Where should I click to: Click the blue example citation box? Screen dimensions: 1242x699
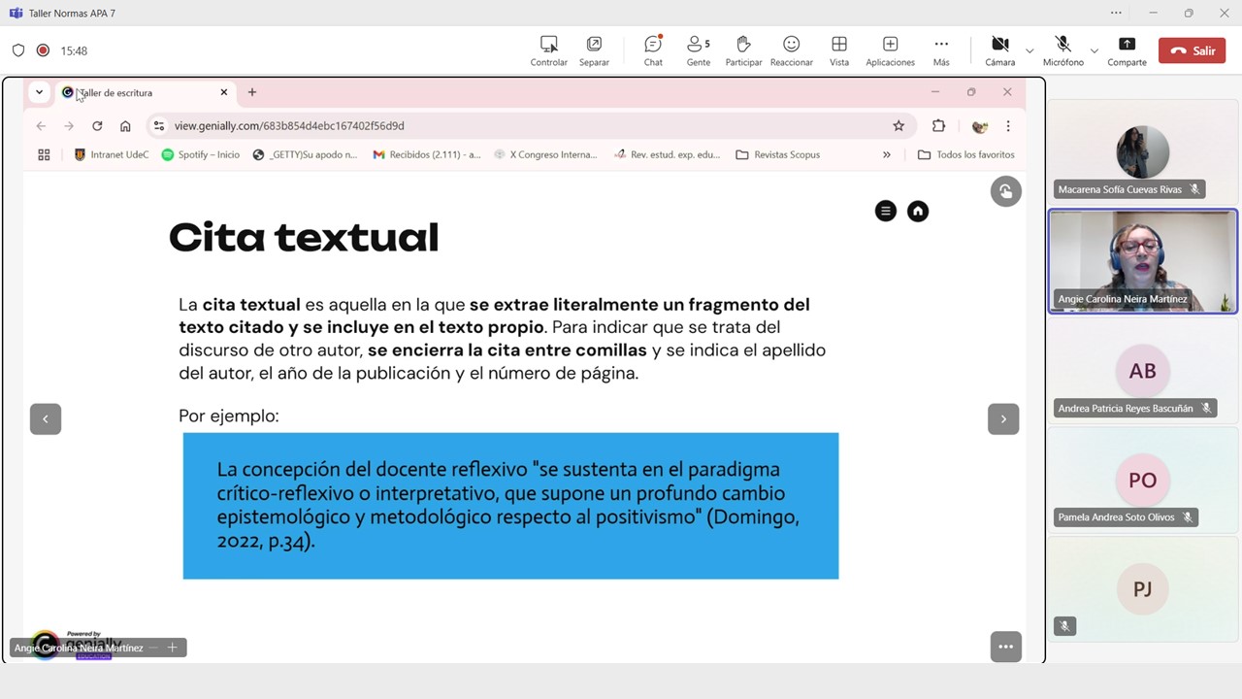pos(510,506)
